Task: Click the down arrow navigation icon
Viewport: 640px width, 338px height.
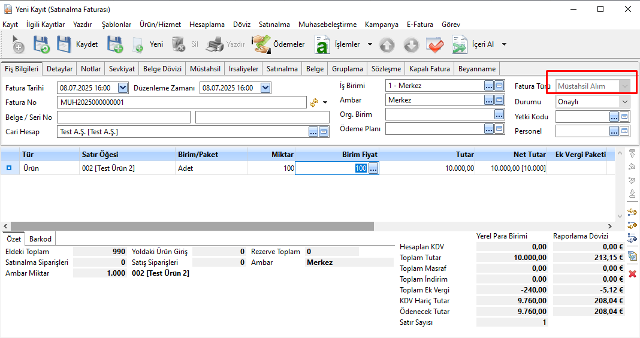Action: click(x=410, y=44)
